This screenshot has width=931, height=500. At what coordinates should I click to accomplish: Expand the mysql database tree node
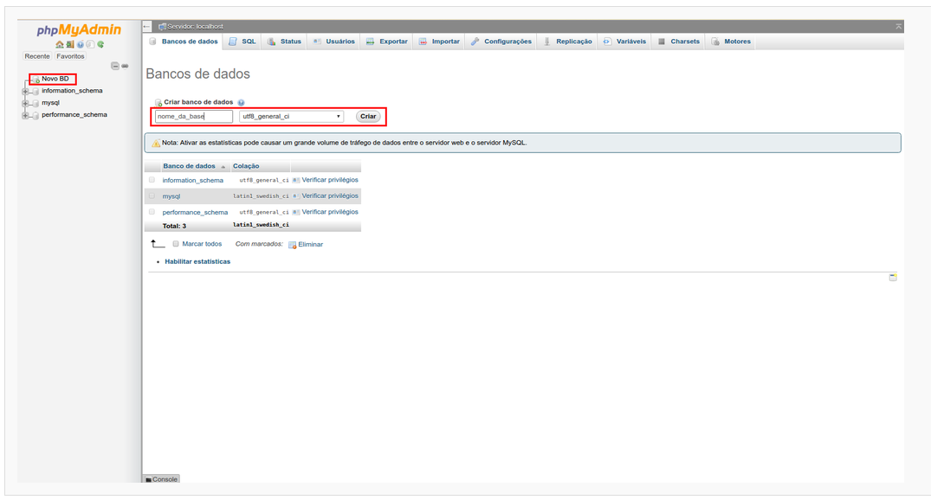point(26,103)
